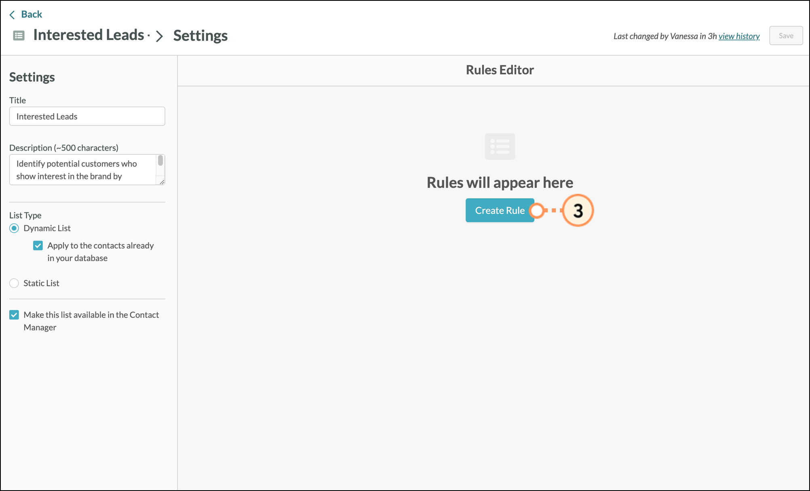Go Back using the Back link

pos(31,15)
